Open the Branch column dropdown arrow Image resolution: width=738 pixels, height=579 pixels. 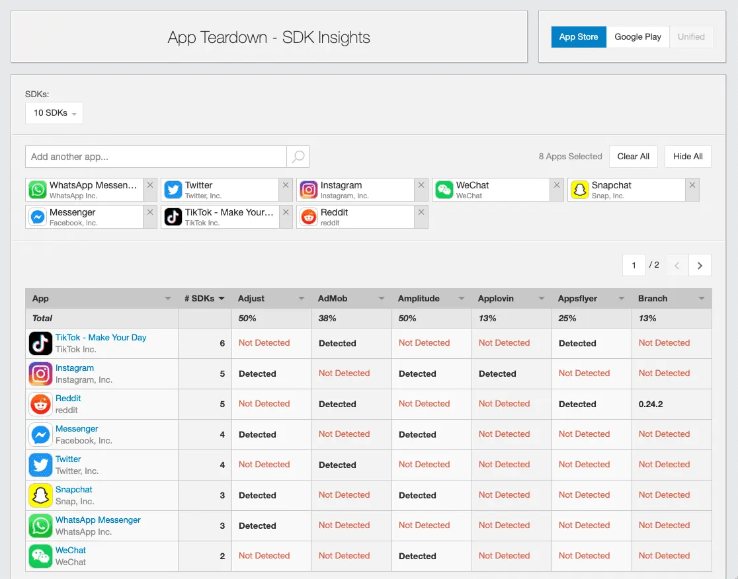click(701, 299)
